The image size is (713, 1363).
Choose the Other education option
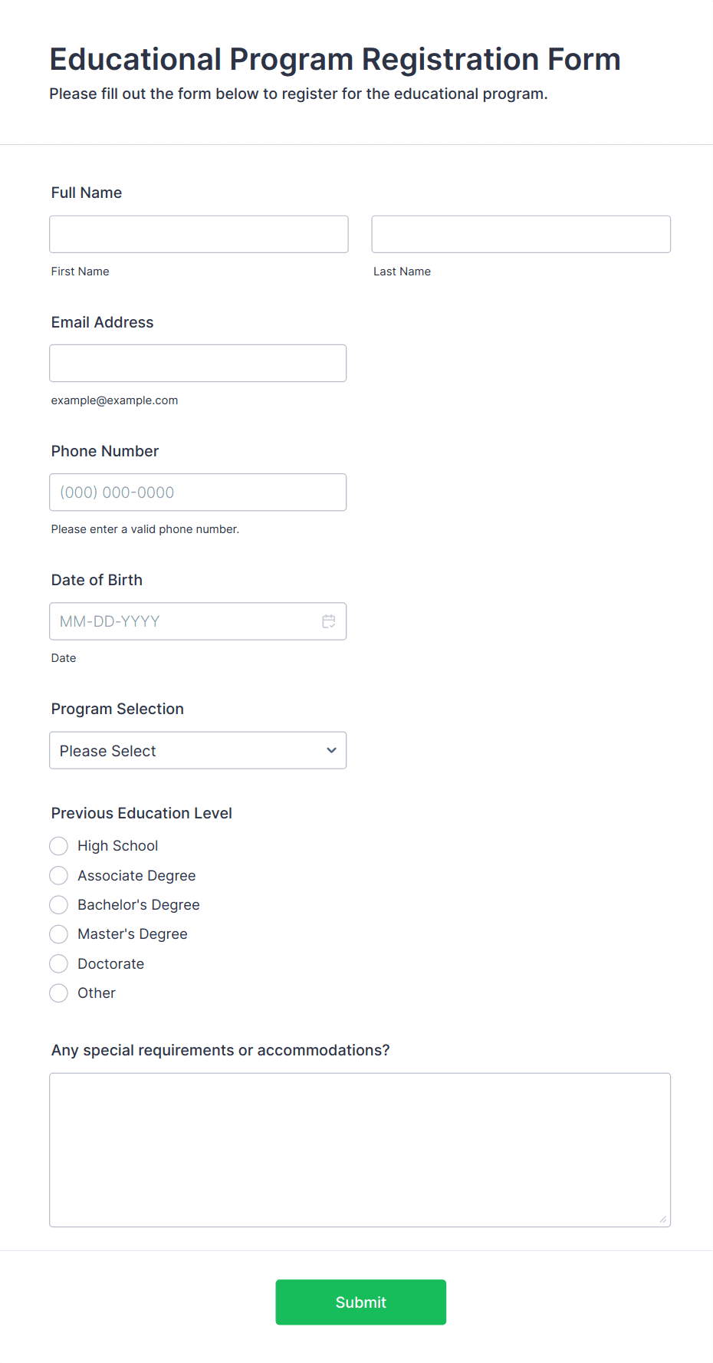tap(58, 993)
